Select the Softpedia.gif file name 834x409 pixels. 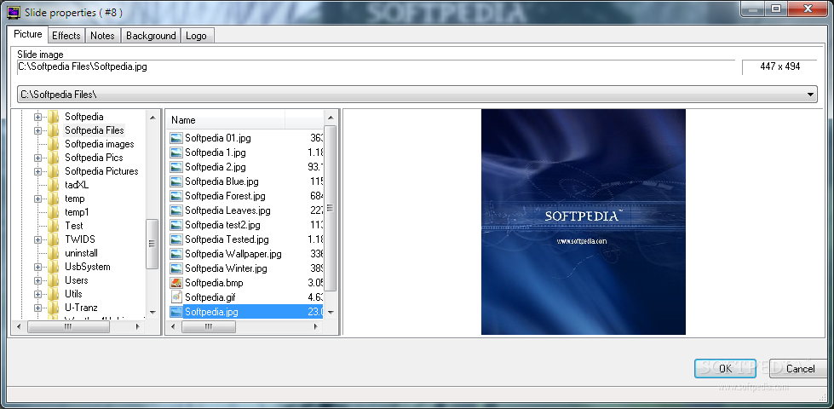(x=210, y=297)
